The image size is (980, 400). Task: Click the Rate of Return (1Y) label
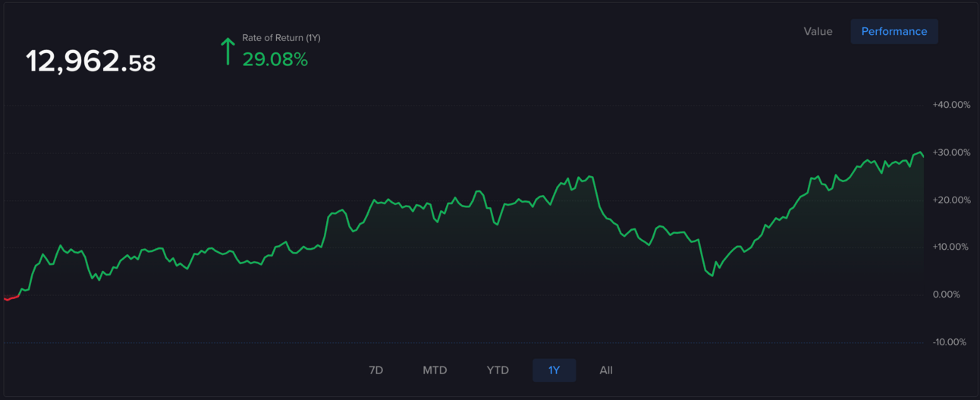281,38
